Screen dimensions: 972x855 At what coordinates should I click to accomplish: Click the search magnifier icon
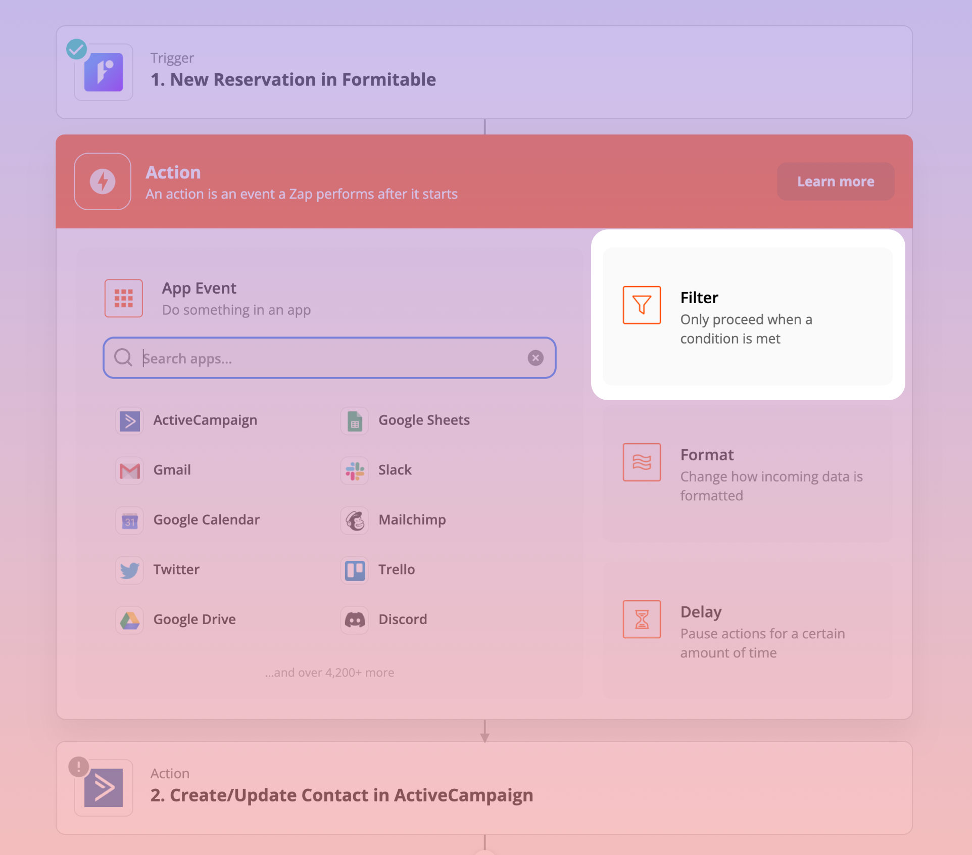coord(123,358)
